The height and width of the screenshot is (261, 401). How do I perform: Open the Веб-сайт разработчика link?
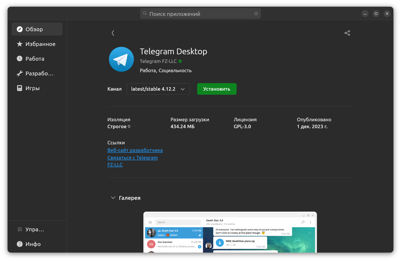135,150
